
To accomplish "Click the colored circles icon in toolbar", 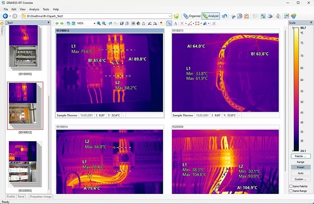I will (x=293, y=16).
